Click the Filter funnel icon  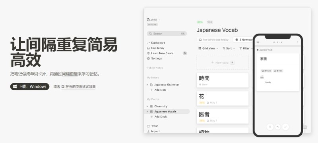241,48
